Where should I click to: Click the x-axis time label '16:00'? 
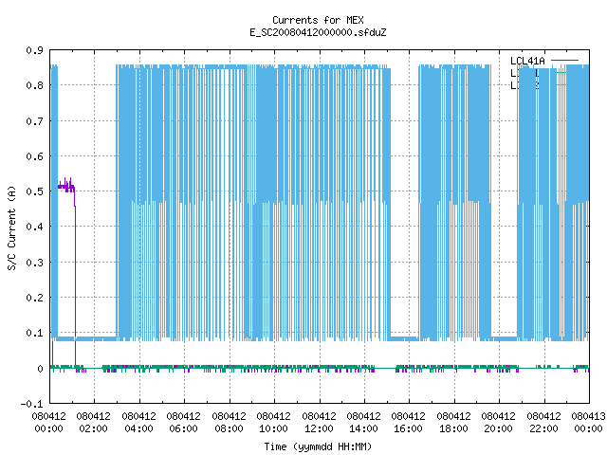click(408, 428)
